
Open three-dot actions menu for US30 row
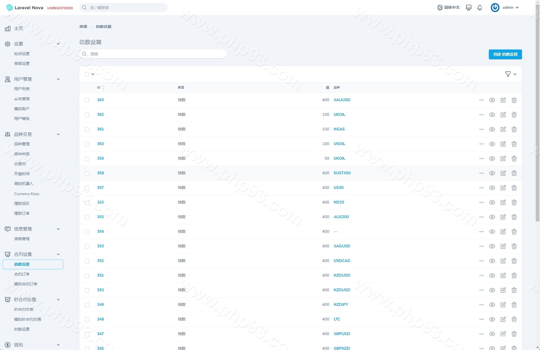(x=481, y=188)
